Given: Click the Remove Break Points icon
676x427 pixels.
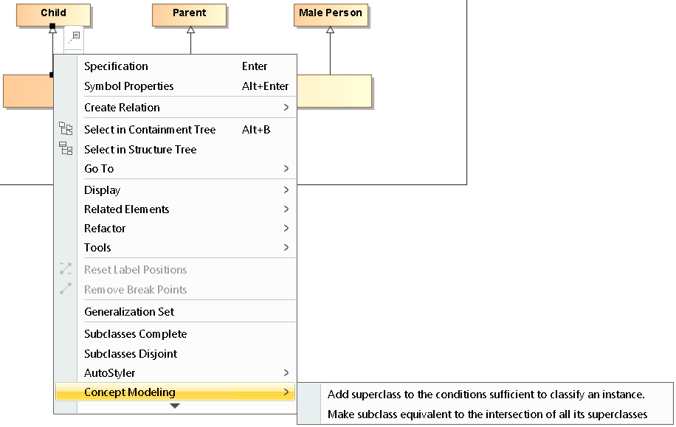Looking at the screenshot, I should point(66,289).
